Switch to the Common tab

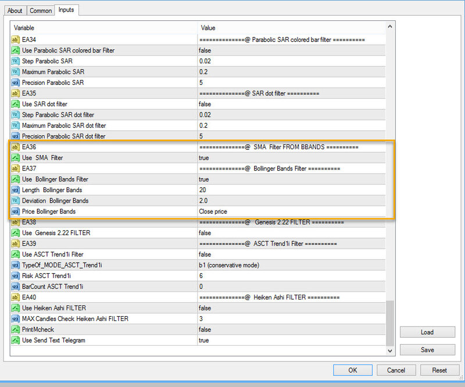[x=41, y=10]
